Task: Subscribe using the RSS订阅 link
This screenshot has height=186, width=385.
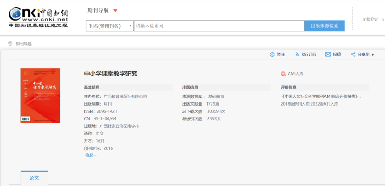Action: [309, 55]
